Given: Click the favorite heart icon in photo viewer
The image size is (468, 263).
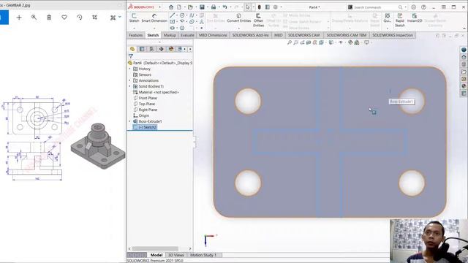Looking at the screenshot, I should pyautogui.click(x=64, y=18).
